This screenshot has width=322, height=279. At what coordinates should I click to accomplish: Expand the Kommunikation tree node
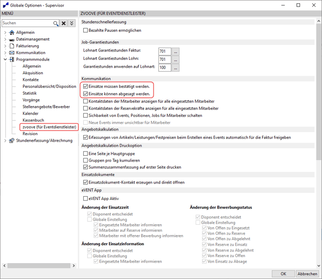point(5,53)
